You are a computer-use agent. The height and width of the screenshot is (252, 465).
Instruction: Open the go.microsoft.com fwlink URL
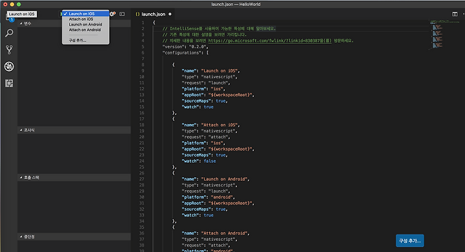point(270,41)
